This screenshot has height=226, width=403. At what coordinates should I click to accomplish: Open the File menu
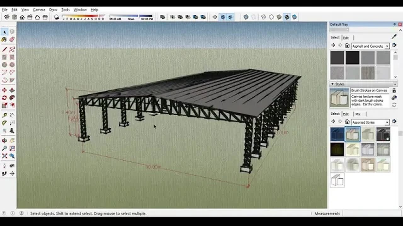click(x=5, y=10)
